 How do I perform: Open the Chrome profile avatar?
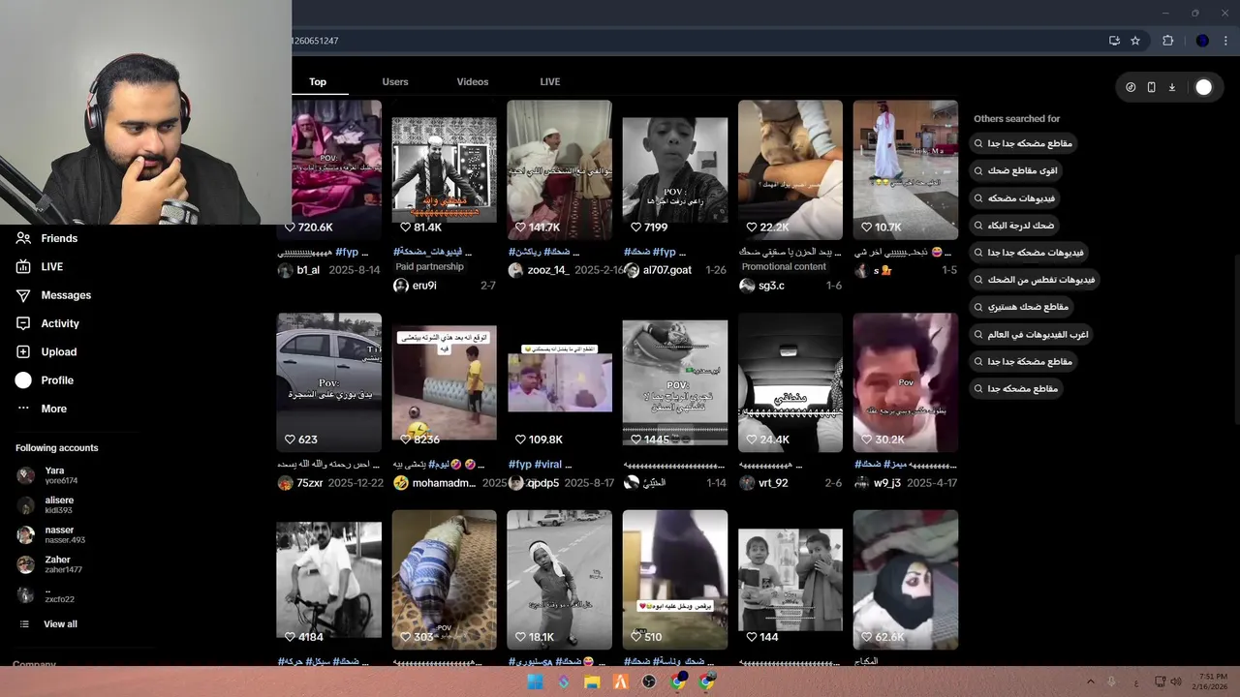tap(1202, 41)
